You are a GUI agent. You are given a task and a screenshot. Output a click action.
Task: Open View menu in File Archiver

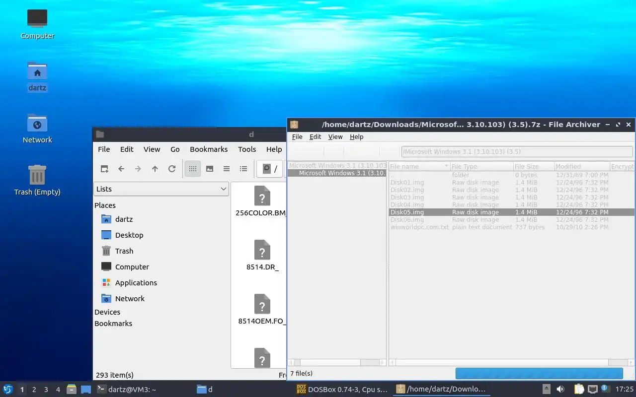[335, 137]
